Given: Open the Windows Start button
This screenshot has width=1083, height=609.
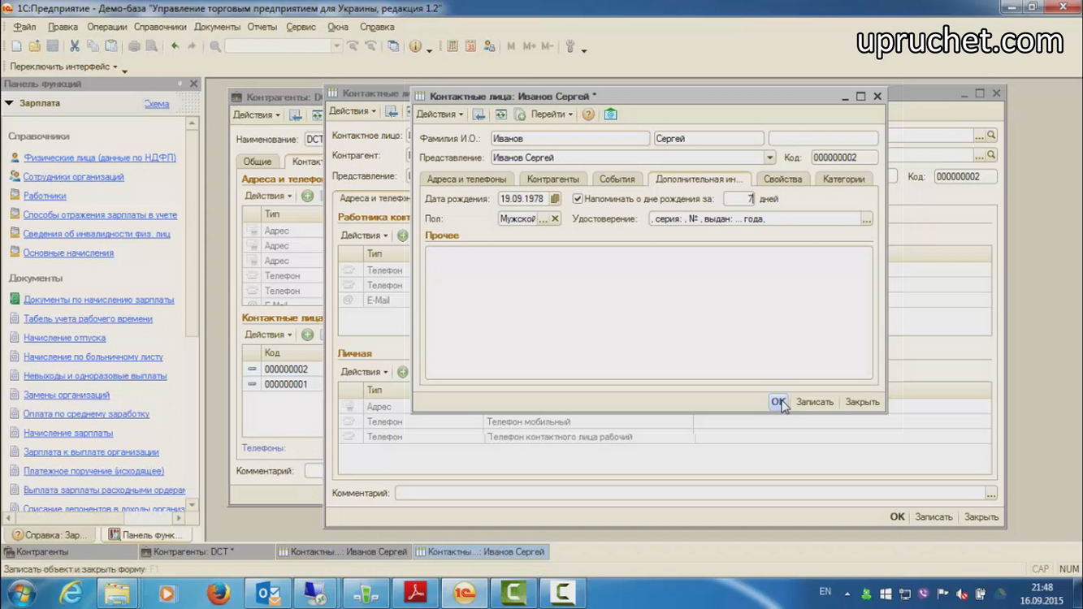Looking at the screenshot, I should pyautogui.click(x=22, y=593).
